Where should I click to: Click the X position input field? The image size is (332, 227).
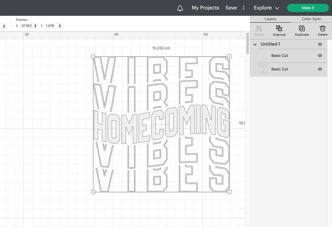click(x=26, y=26)
